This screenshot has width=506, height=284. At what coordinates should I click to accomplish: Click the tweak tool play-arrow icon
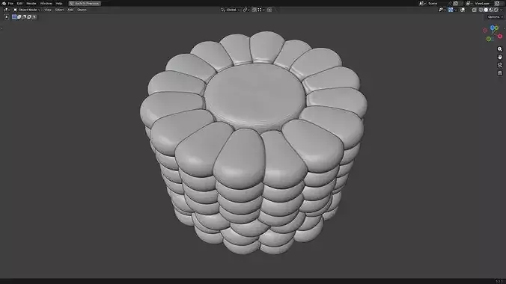[x=6, y=16]
